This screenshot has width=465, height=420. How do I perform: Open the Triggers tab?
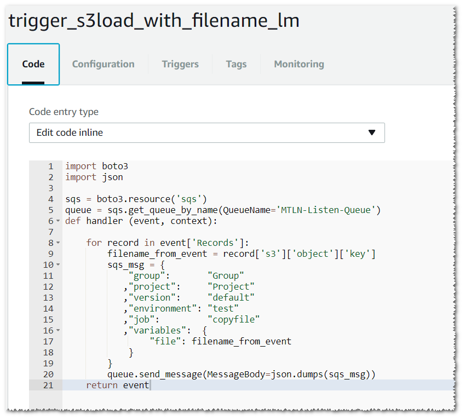(x=180, y=64)
